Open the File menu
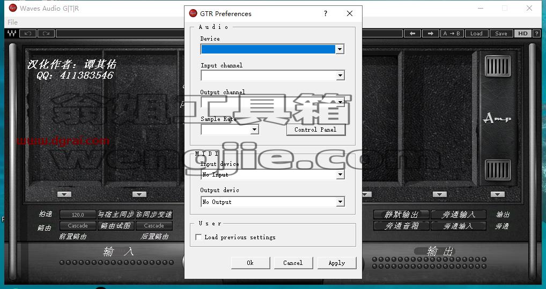 click(12, 22)
